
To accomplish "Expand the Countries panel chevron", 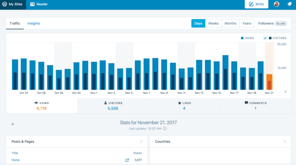I will point(285,142).
